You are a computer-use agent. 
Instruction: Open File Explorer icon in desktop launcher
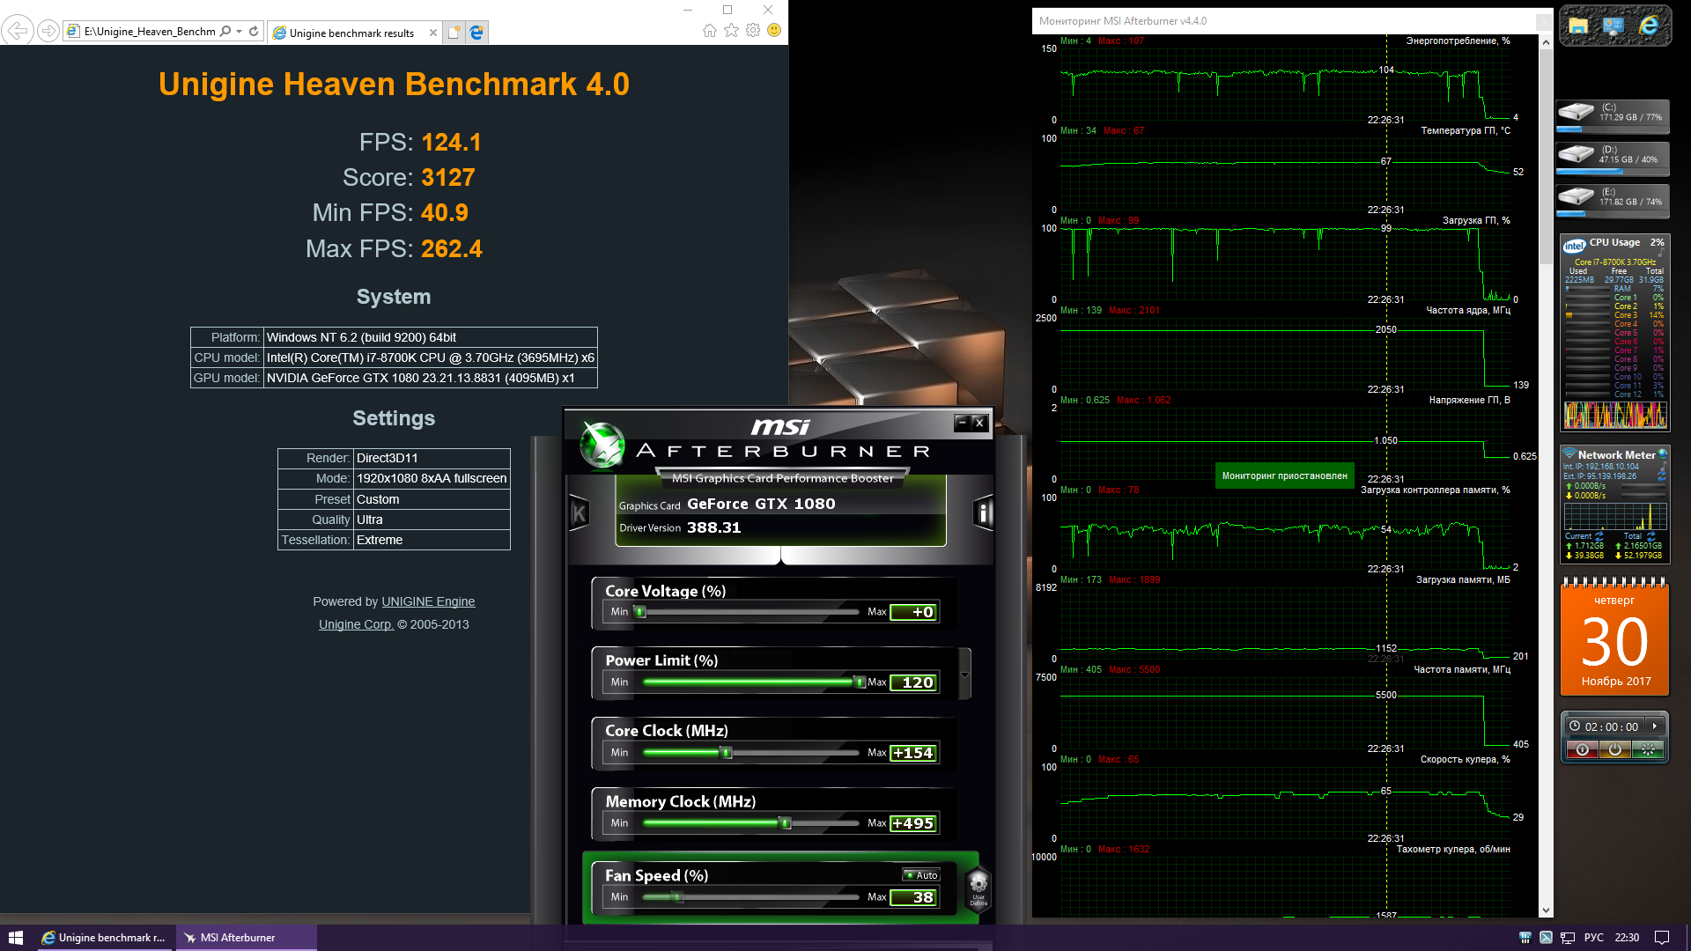[x=1578, y=26]
